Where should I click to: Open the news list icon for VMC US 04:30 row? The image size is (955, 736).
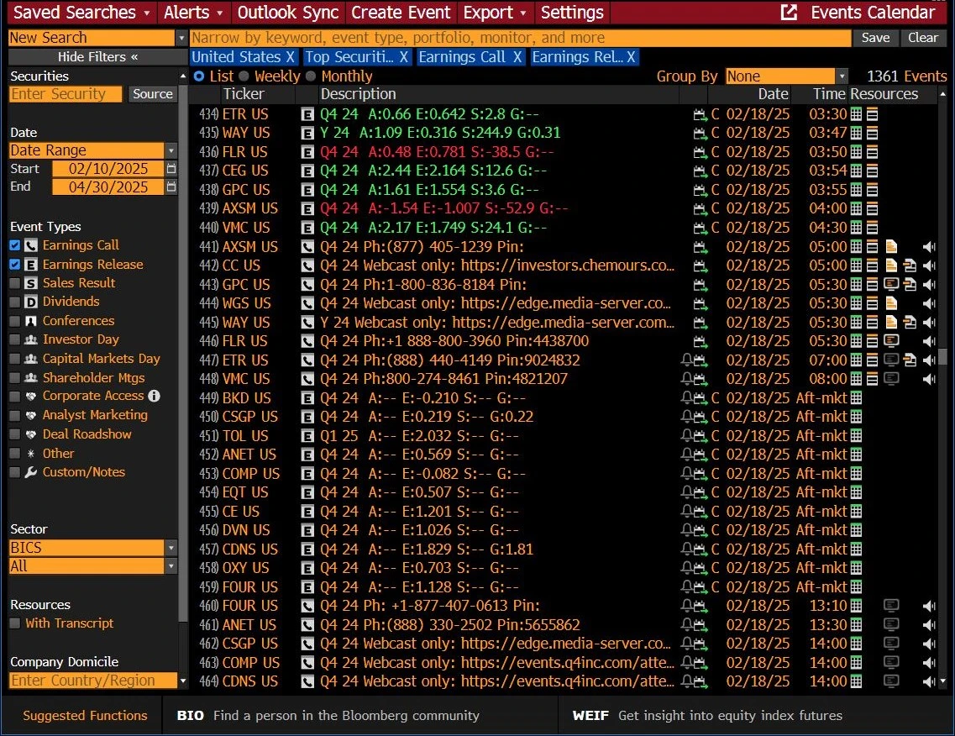[873, 228]
